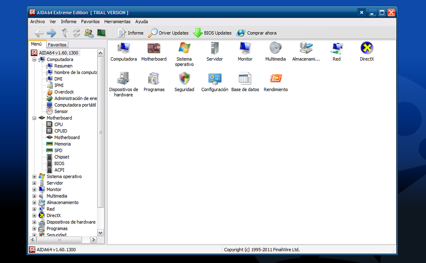Screen dimensions: 426x263
Task: Expand Dispositivos de hardware tree node
Action: click(x=34, y=222)
